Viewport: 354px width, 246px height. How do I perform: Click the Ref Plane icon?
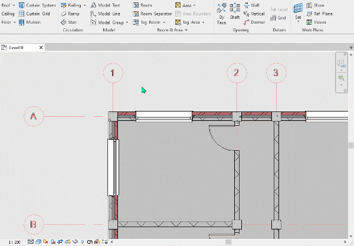point(309,14)
